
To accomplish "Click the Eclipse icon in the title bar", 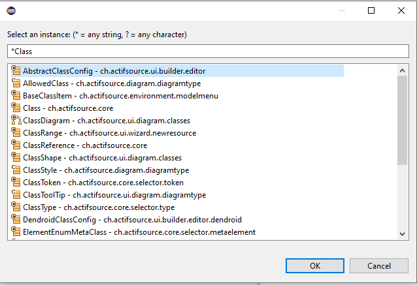I will (11, 10).
